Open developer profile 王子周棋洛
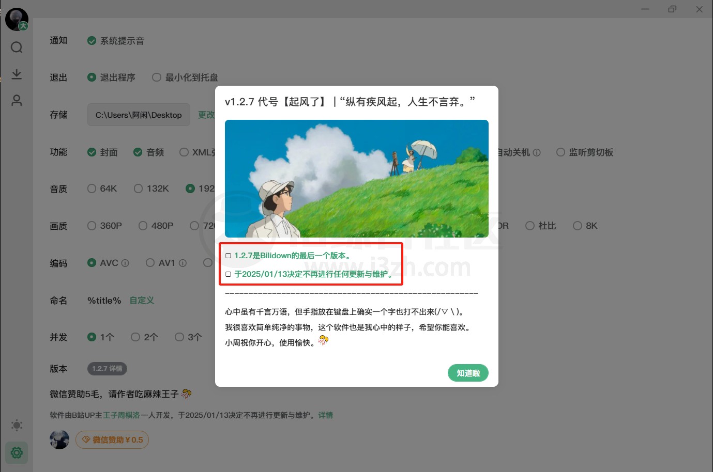 (x=122, y=415)
